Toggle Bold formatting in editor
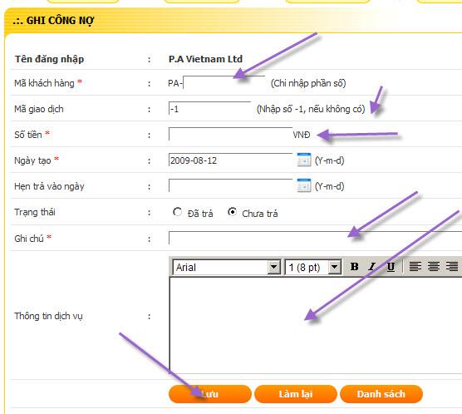This screenshot has height=414, width=462. click(354, 267)
